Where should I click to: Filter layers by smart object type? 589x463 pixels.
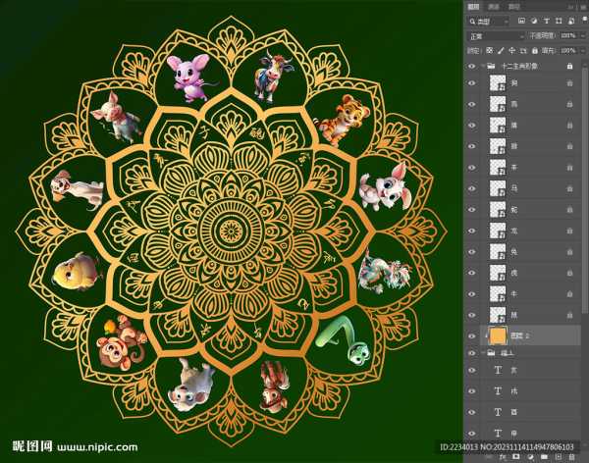coord(571,21)
